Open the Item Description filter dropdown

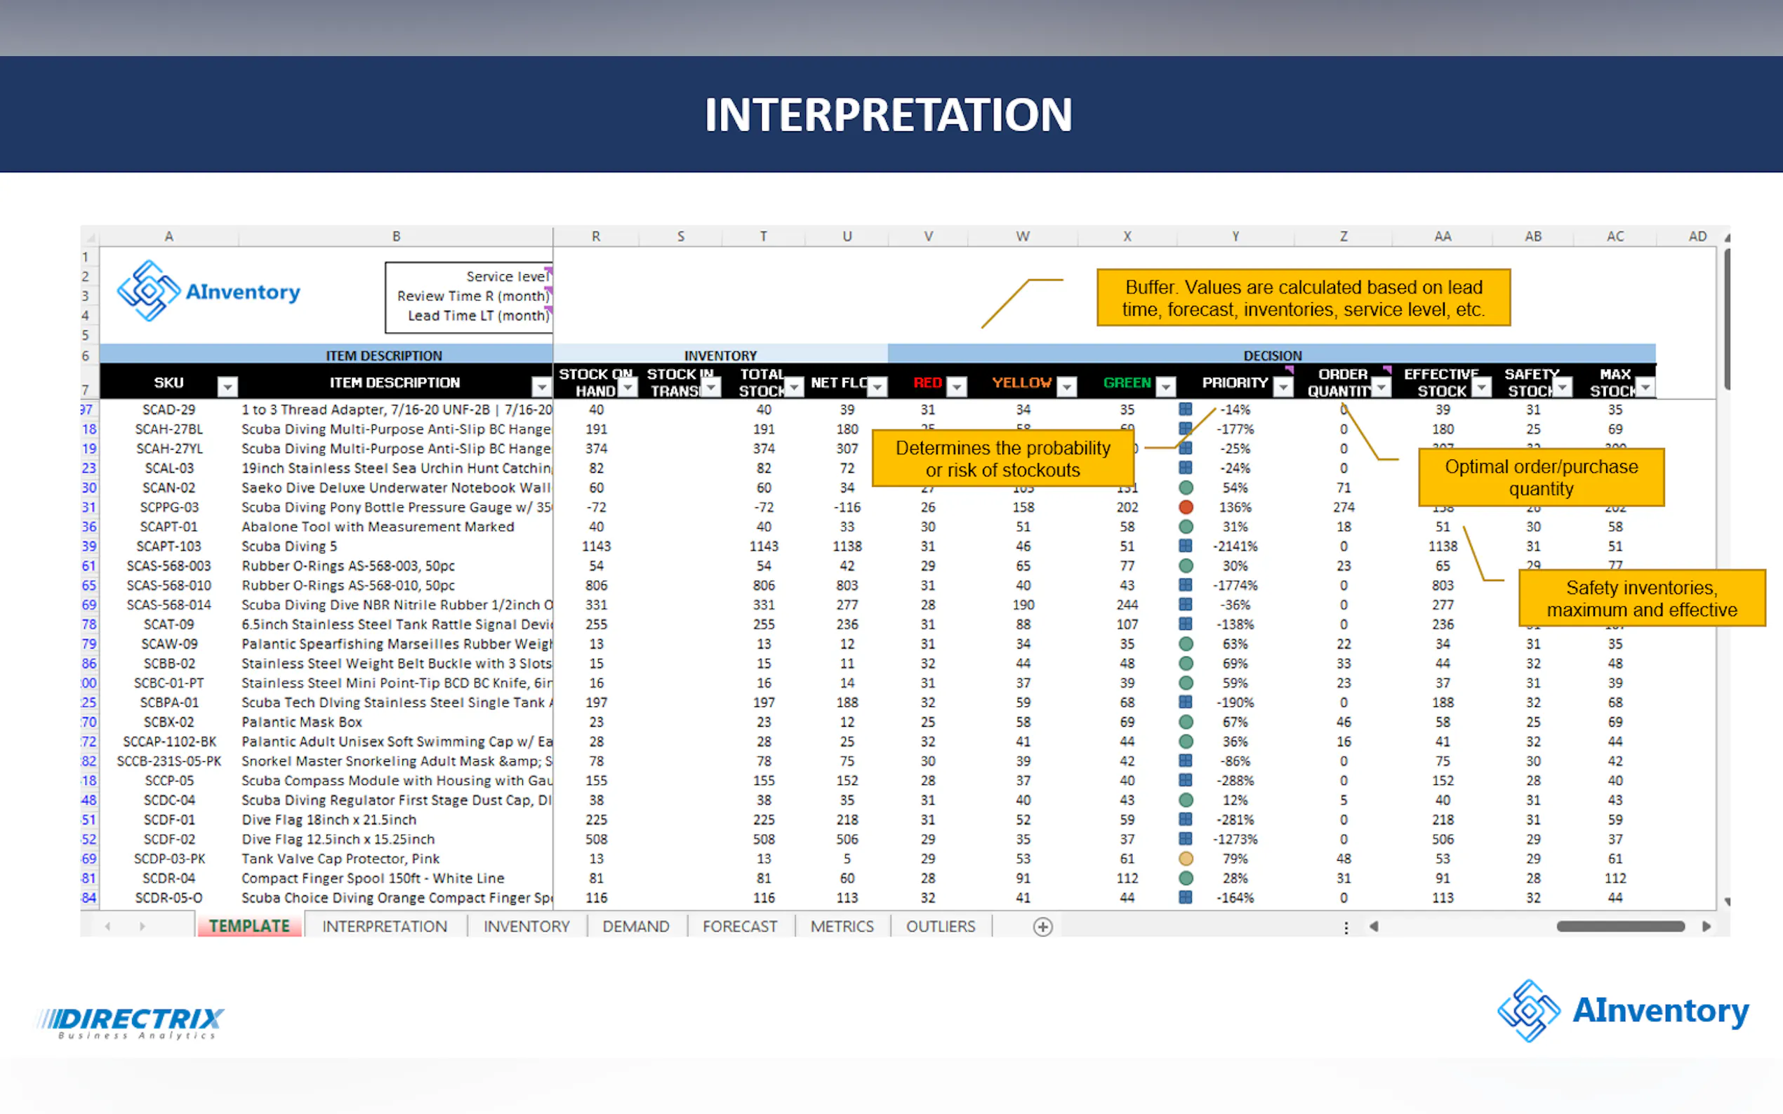click(x=542, y=386)
